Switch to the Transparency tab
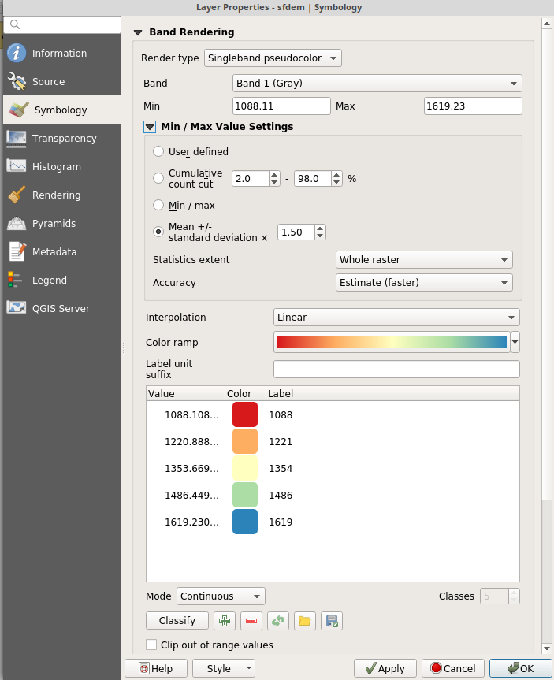 [x=64, y=139]
